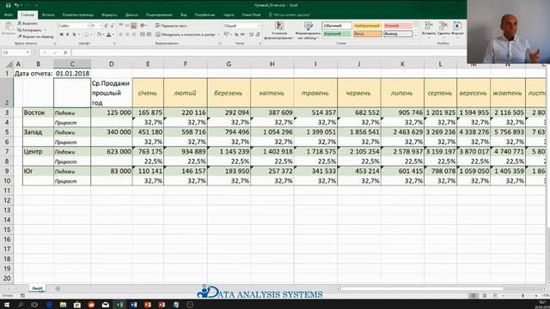Toggle Underline formatting
The width and height of the screenshot is (550, 309).
click(x=74, y=34)
